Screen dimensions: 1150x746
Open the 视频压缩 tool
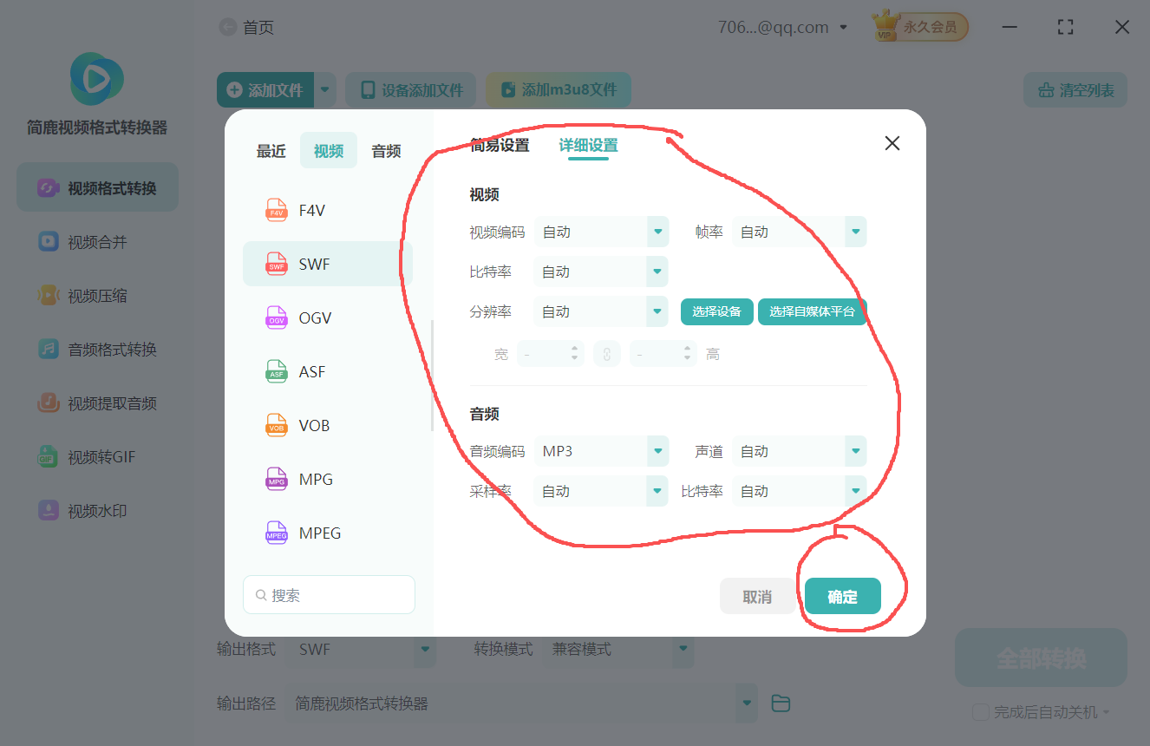49,296
